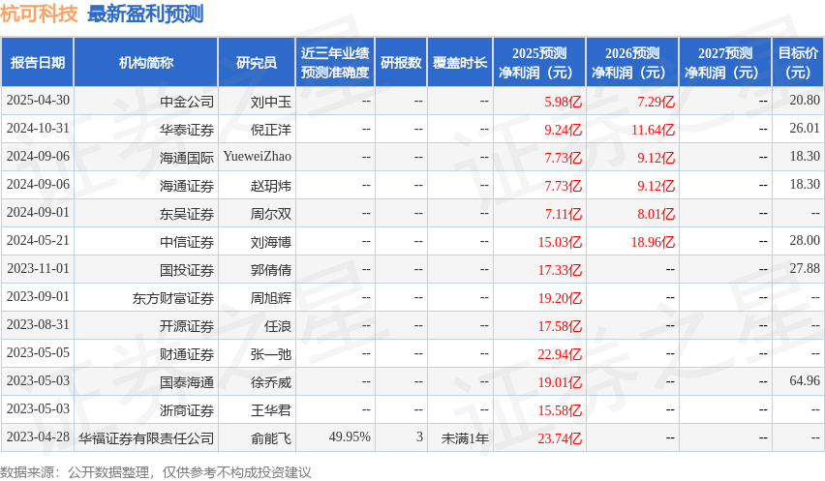Click analyst name YueweiZhao
Screen dimensions: 825x481
coord(257,157)
